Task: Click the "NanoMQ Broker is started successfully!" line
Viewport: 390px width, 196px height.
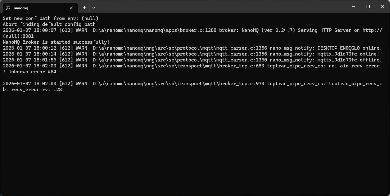Action: pos(56,42)
